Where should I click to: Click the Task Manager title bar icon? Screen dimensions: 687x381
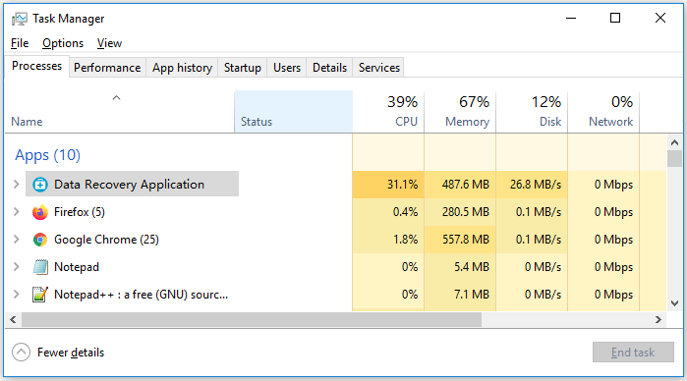[20, 19]
